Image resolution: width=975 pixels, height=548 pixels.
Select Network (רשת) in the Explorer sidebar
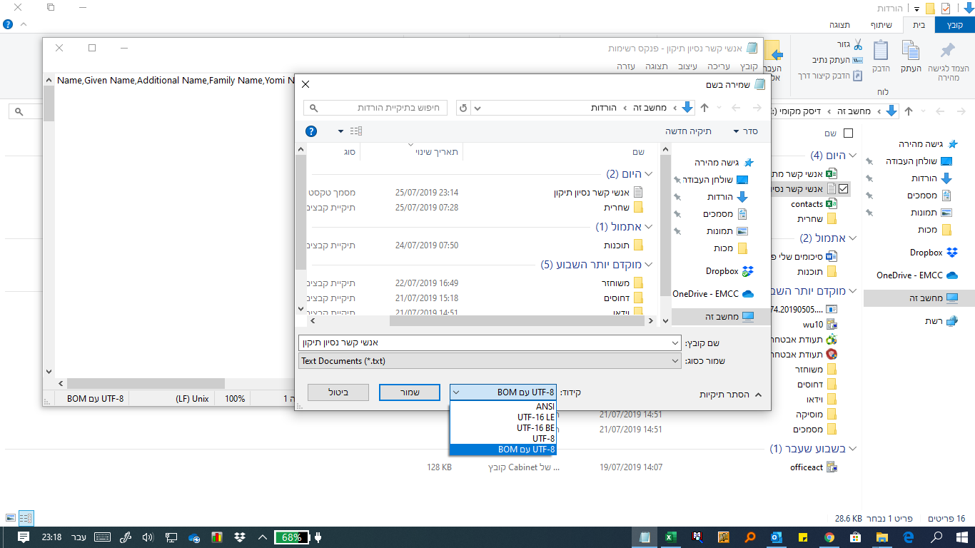(942, 321)
